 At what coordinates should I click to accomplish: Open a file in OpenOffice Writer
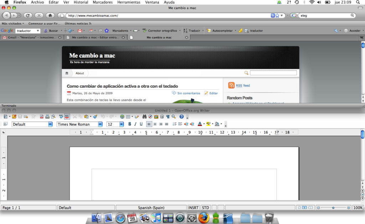point(14,116)
